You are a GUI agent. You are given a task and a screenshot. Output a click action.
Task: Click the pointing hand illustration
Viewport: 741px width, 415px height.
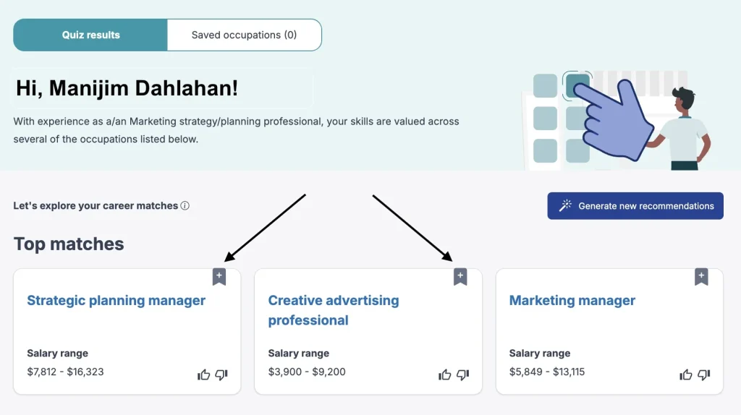coord(611,119)
